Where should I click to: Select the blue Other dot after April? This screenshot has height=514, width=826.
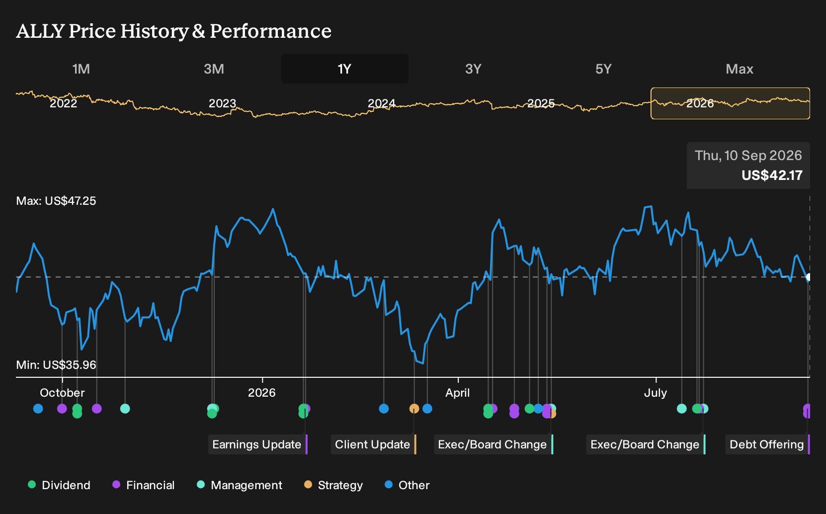[538, 409]
